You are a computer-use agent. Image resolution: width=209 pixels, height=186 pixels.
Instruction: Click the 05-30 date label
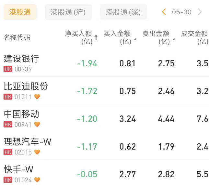pyautogui.click(x=181, y=12)
